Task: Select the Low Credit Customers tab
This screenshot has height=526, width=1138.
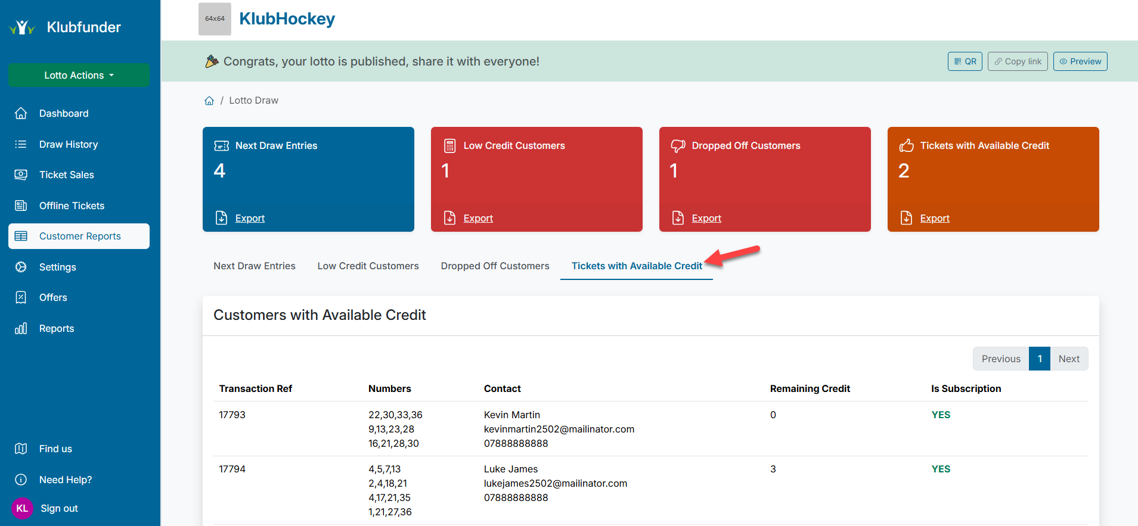Action: pyautogui.click(x=368, y=266)
